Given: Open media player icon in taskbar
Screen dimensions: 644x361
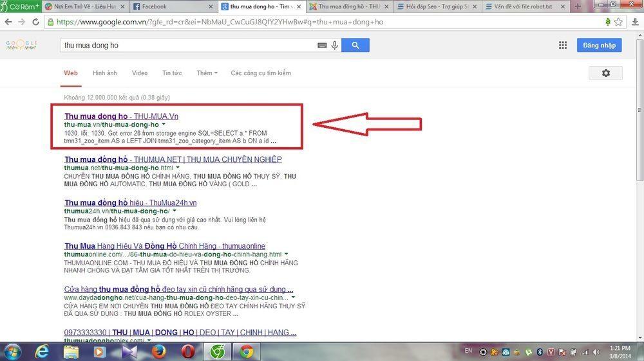Looking at the screenshot, I should click(99, 352).
